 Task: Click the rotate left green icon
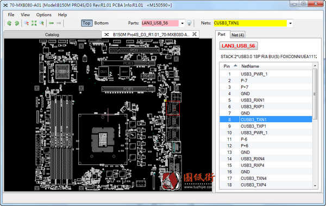tap(9, 23)
